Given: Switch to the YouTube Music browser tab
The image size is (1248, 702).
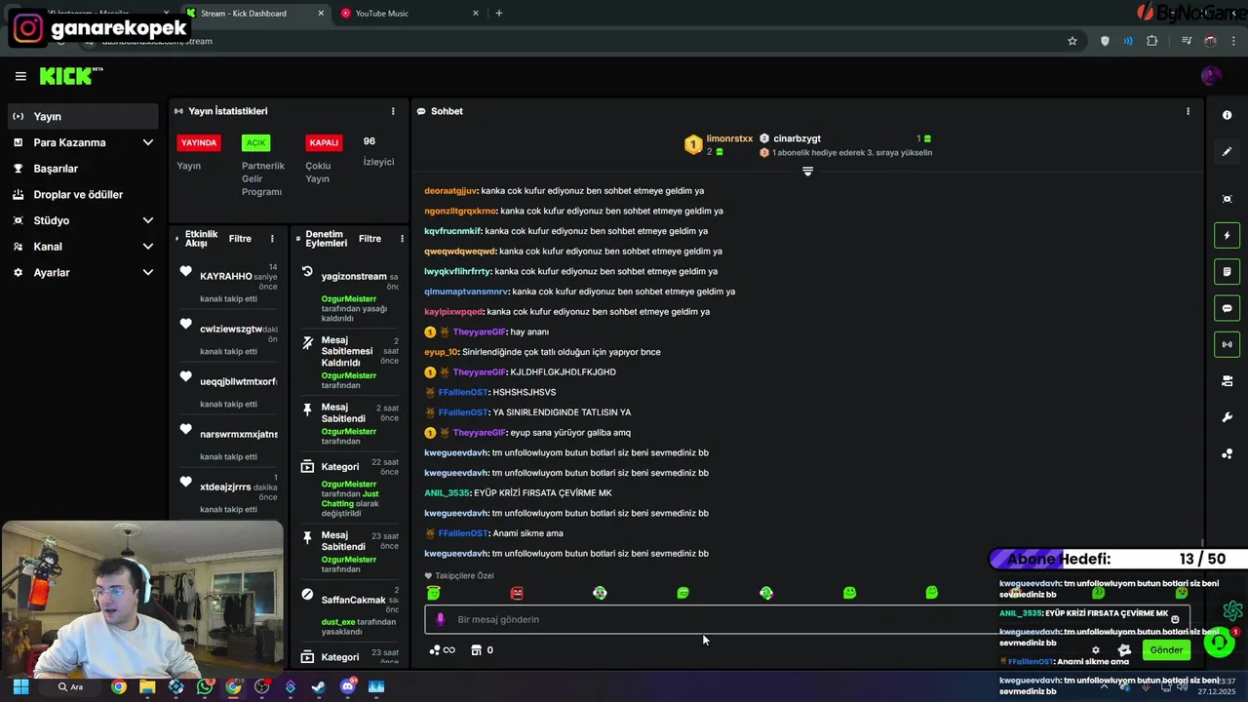Looking at the screenshot, I should coord(408,14).
